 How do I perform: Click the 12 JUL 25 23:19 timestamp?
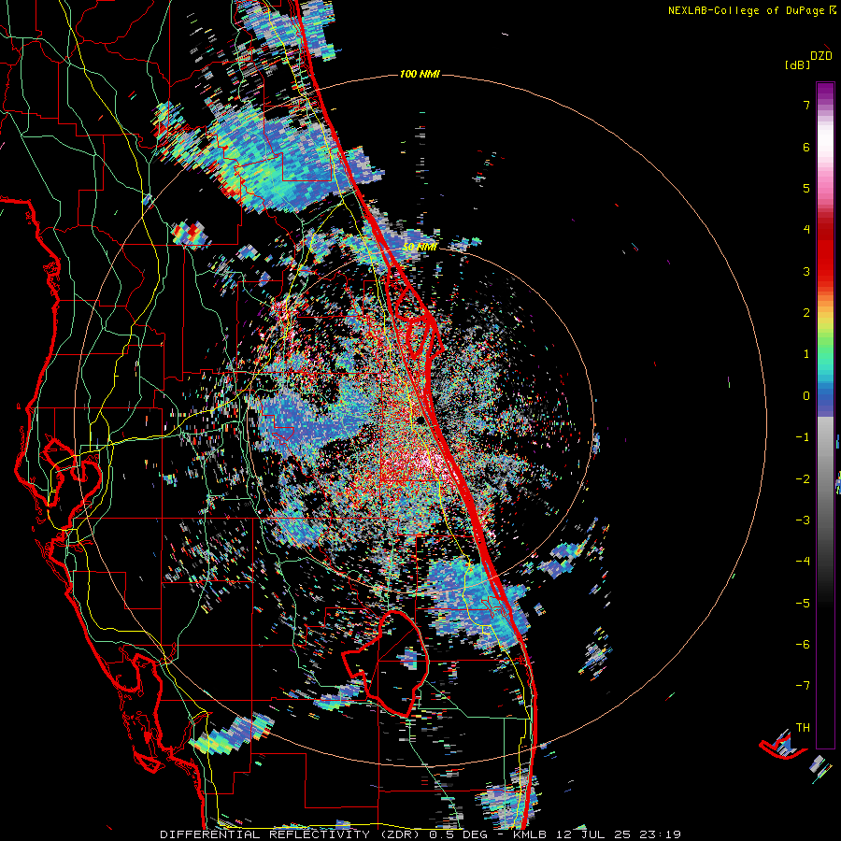[x=617, y=834]
